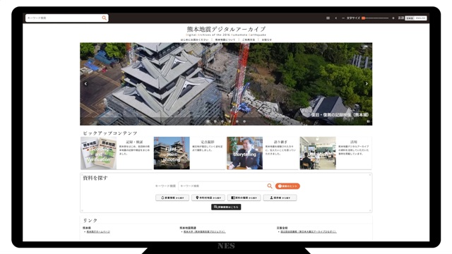Open お知らせ menu item
This screenshot has height=254, width=452.
click(267, 40)
